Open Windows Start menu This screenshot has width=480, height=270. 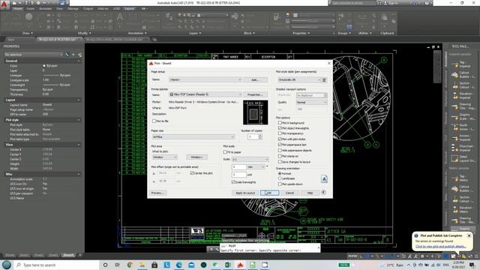(x=7, y=265)
